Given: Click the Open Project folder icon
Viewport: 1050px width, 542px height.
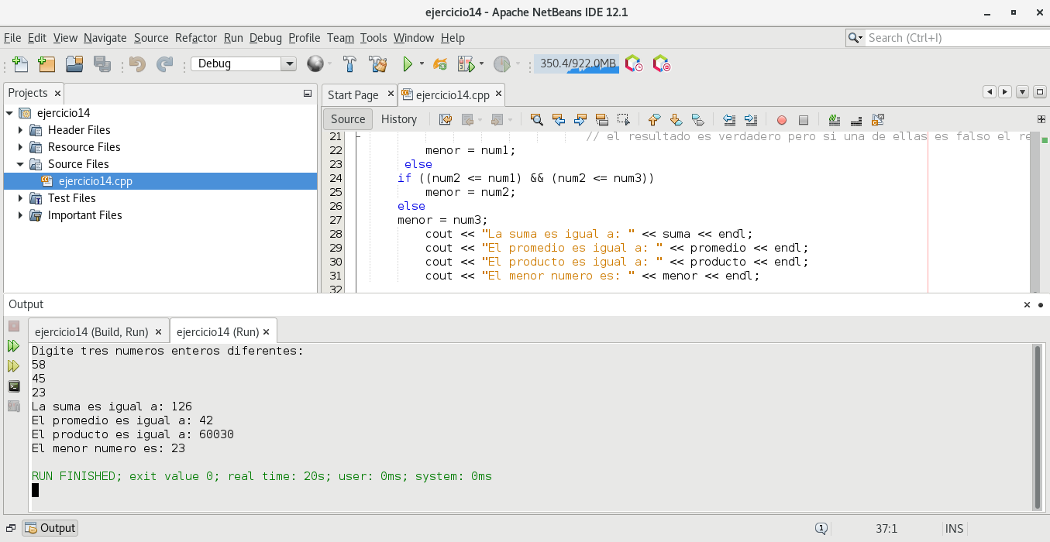Looking at the screenshot, I should [x=74, y=64].
